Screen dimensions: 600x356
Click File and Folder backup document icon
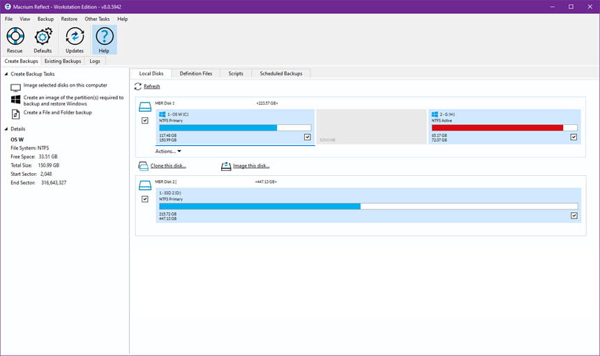(15, 114)
